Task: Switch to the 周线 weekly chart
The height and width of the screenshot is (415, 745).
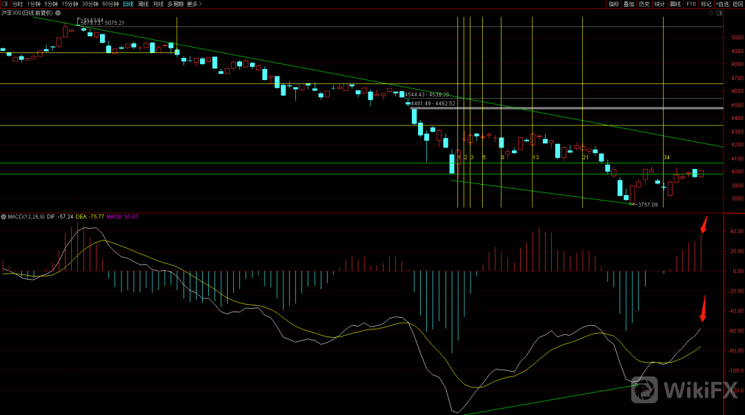Action: click(x=143, y=4)
